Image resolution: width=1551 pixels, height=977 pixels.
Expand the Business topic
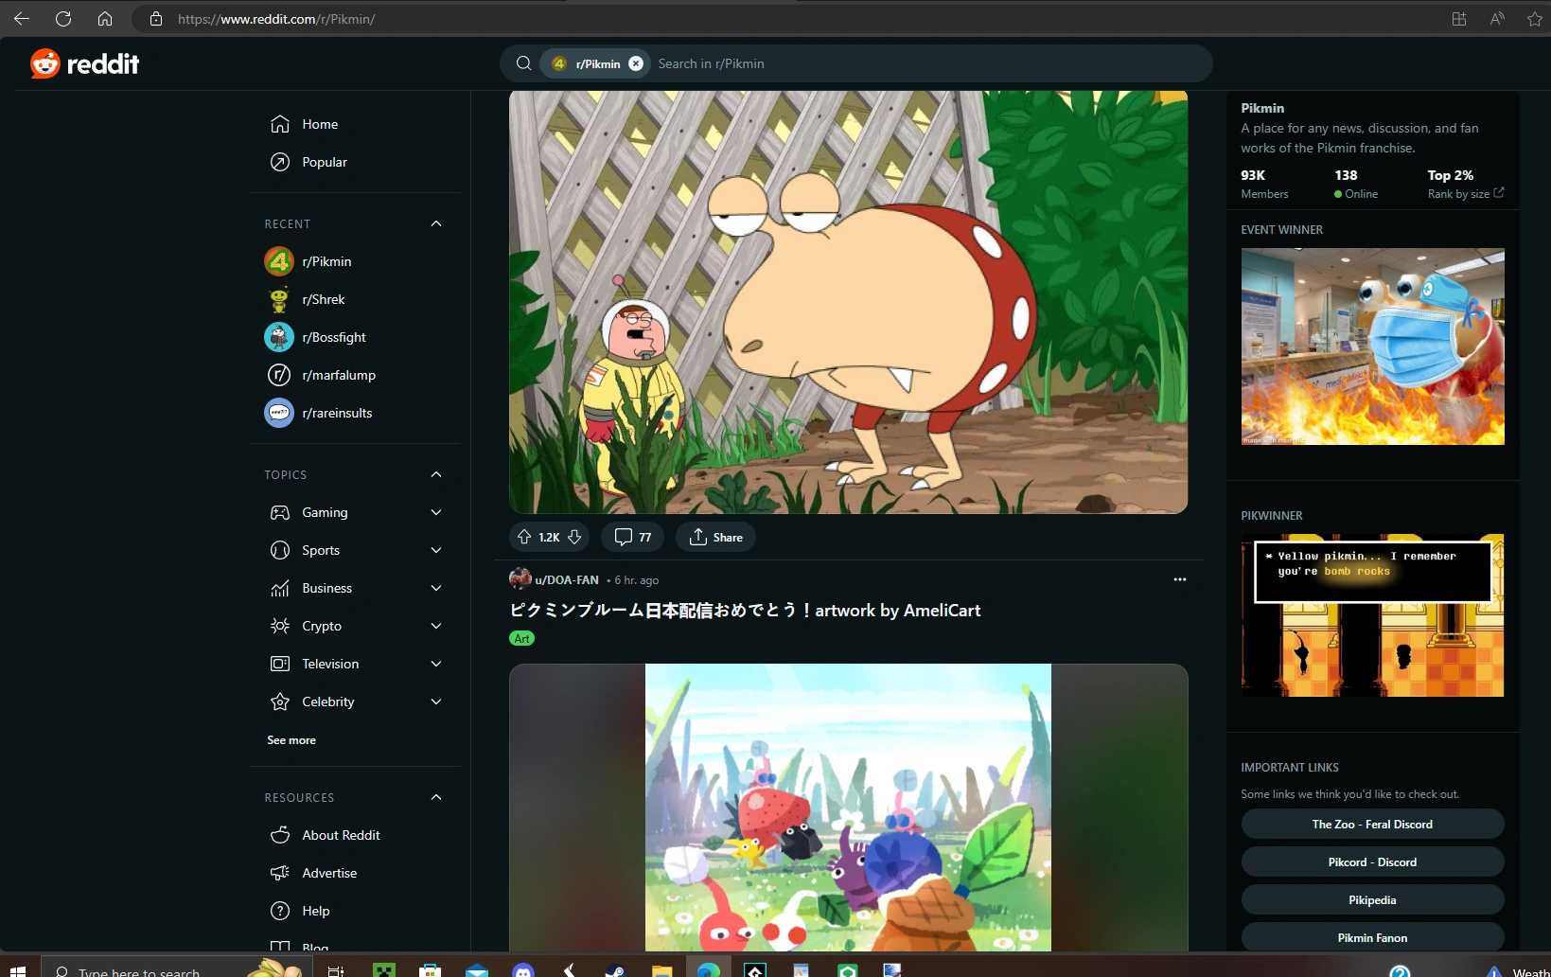436,588
